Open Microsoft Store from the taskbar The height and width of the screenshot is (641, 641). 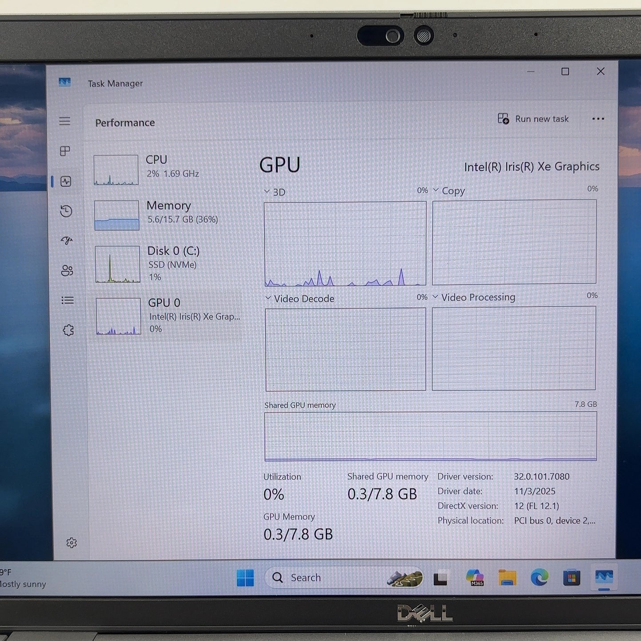[571, 578]
